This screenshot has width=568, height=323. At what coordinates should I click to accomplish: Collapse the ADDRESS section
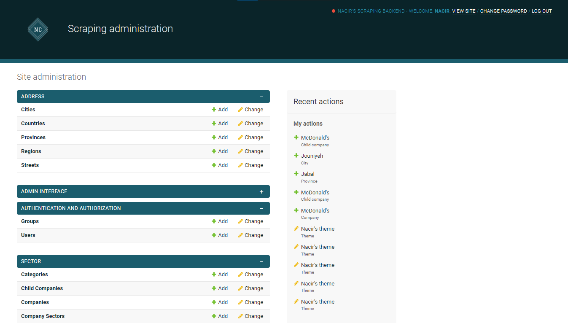point(261,96)
